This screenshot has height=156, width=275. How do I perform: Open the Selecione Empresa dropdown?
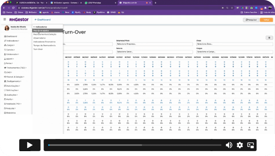click(154, 44)
